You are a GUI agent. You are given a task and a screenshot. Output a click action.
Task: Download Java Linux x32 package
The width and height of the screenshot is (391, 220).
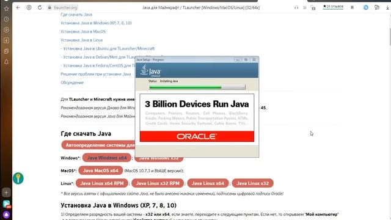252,183
